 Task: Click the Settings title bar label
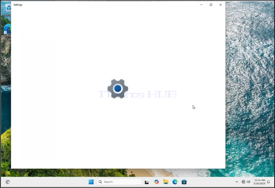(18, 5)
